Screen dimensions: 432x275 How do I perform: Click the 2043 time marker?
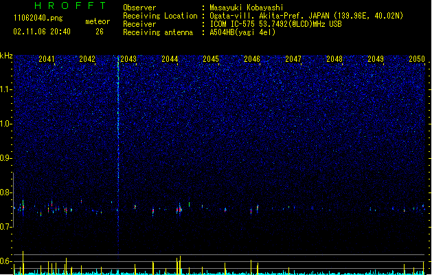128,58
